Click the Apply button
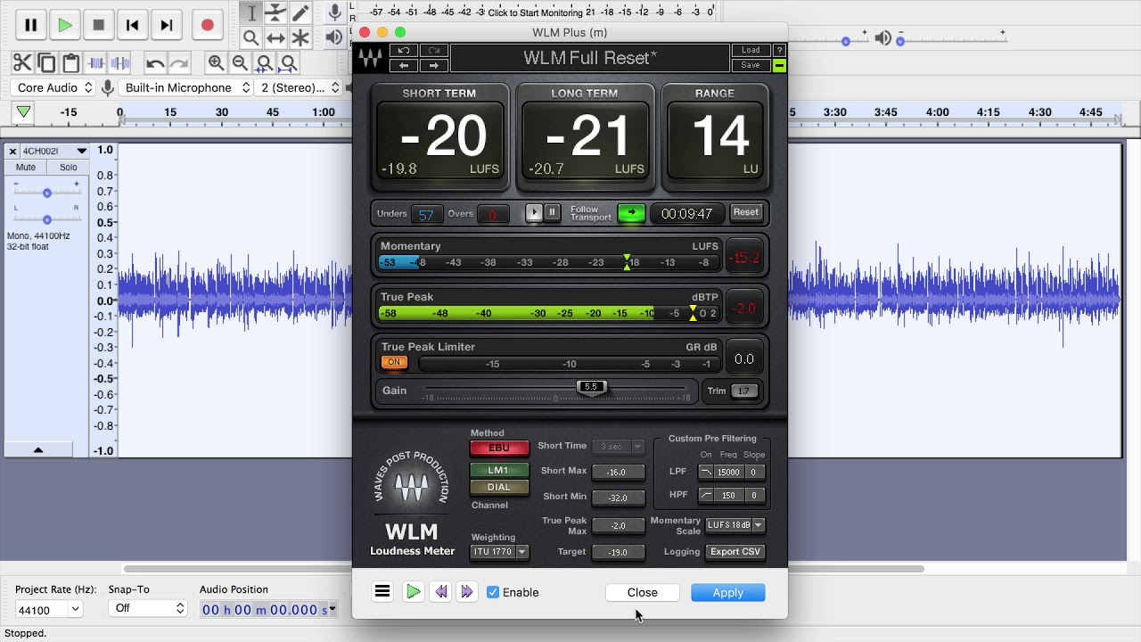Image resolution: width=1141 pixels, height=642 pixels. [x=728, y=593]
